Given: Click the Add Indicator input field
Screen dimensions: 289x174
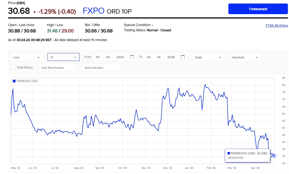Looking at the screenshot, I should [101, 68].
